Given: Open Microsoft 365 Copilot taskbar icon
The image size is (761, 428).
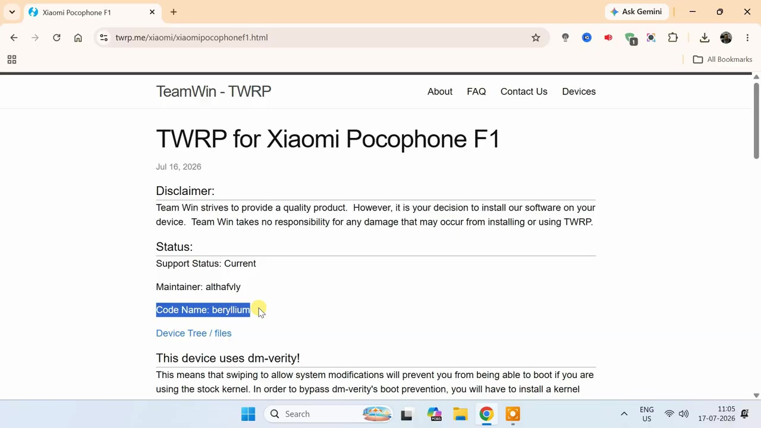Looking at the screenshot, I should tap(435, 414).
